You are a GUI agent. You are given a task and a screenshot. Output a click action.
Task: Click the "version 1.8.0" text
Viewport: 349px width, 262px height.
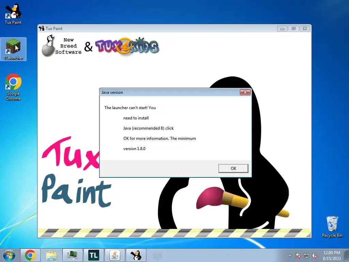tap(134, 149)
